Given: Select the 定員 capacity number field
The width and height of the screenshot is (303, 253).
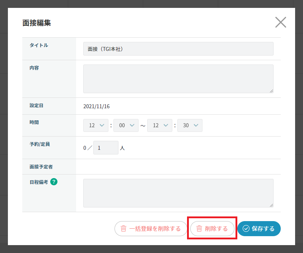Looking at the screenshot, I should (106, 148).
